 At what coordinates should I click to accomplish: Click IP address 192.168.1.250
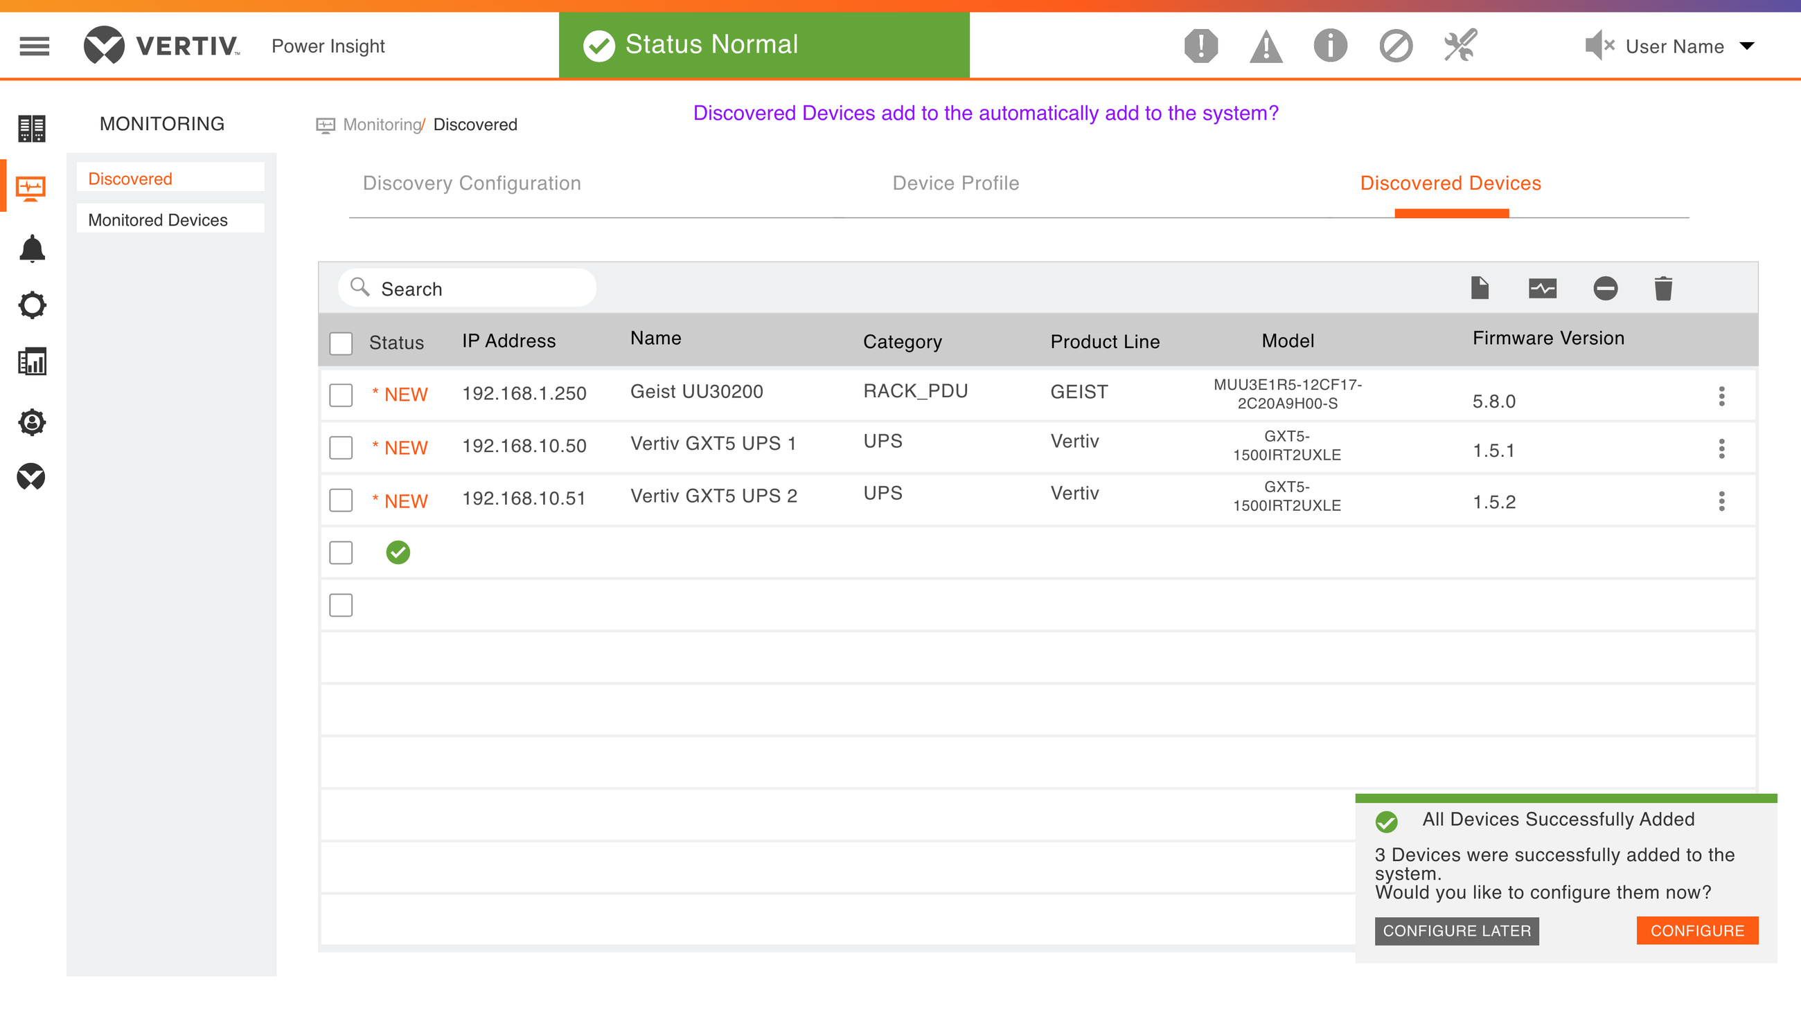click(524, 393)
